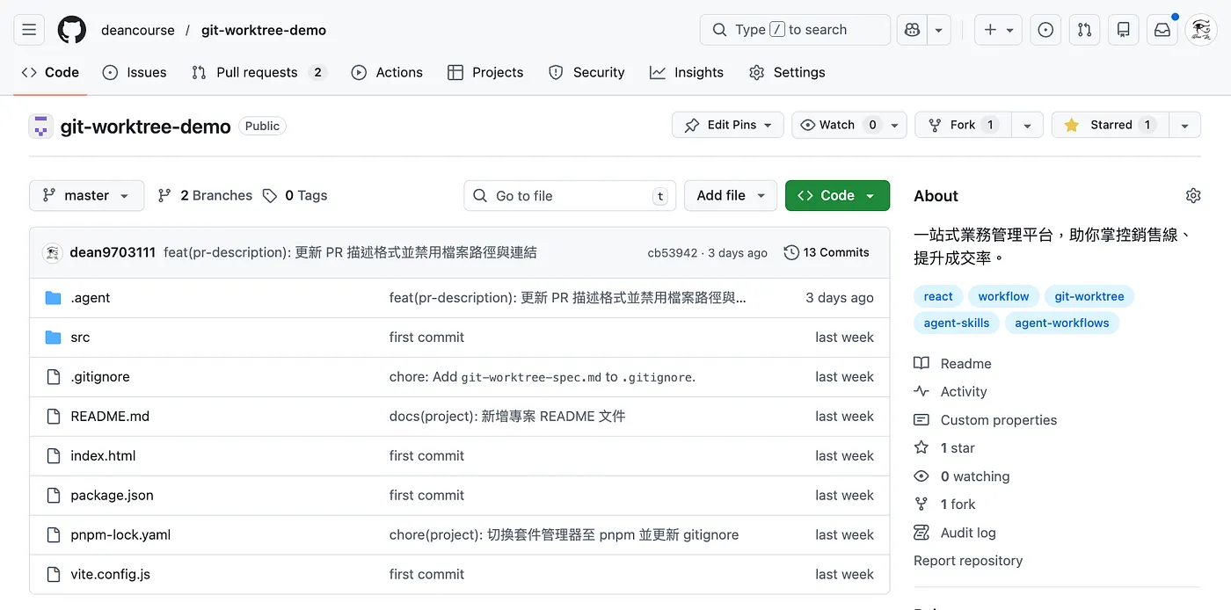Open Copilot chat icon

pyautogui.click(x=912, y=30)
